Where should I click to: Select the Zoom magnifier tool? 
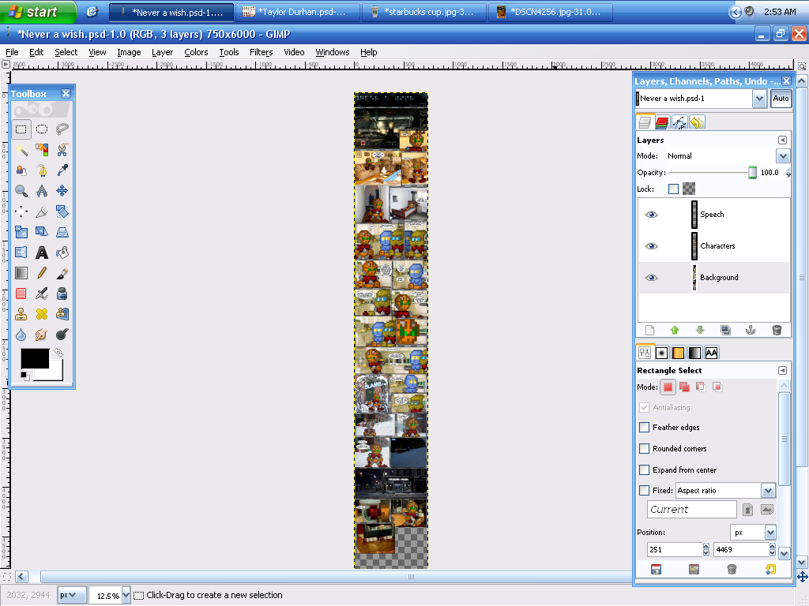tap(21, 191)
